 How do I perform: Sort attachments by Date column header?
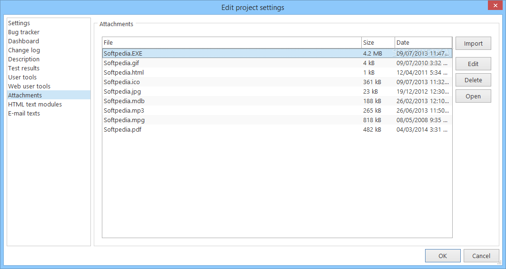point(423,42)
